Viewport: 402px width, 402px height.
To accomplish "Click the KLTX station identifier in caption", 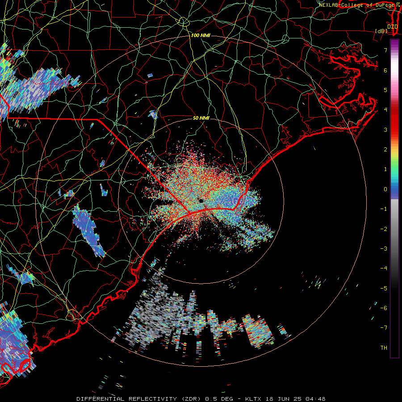I will (253, 399).
